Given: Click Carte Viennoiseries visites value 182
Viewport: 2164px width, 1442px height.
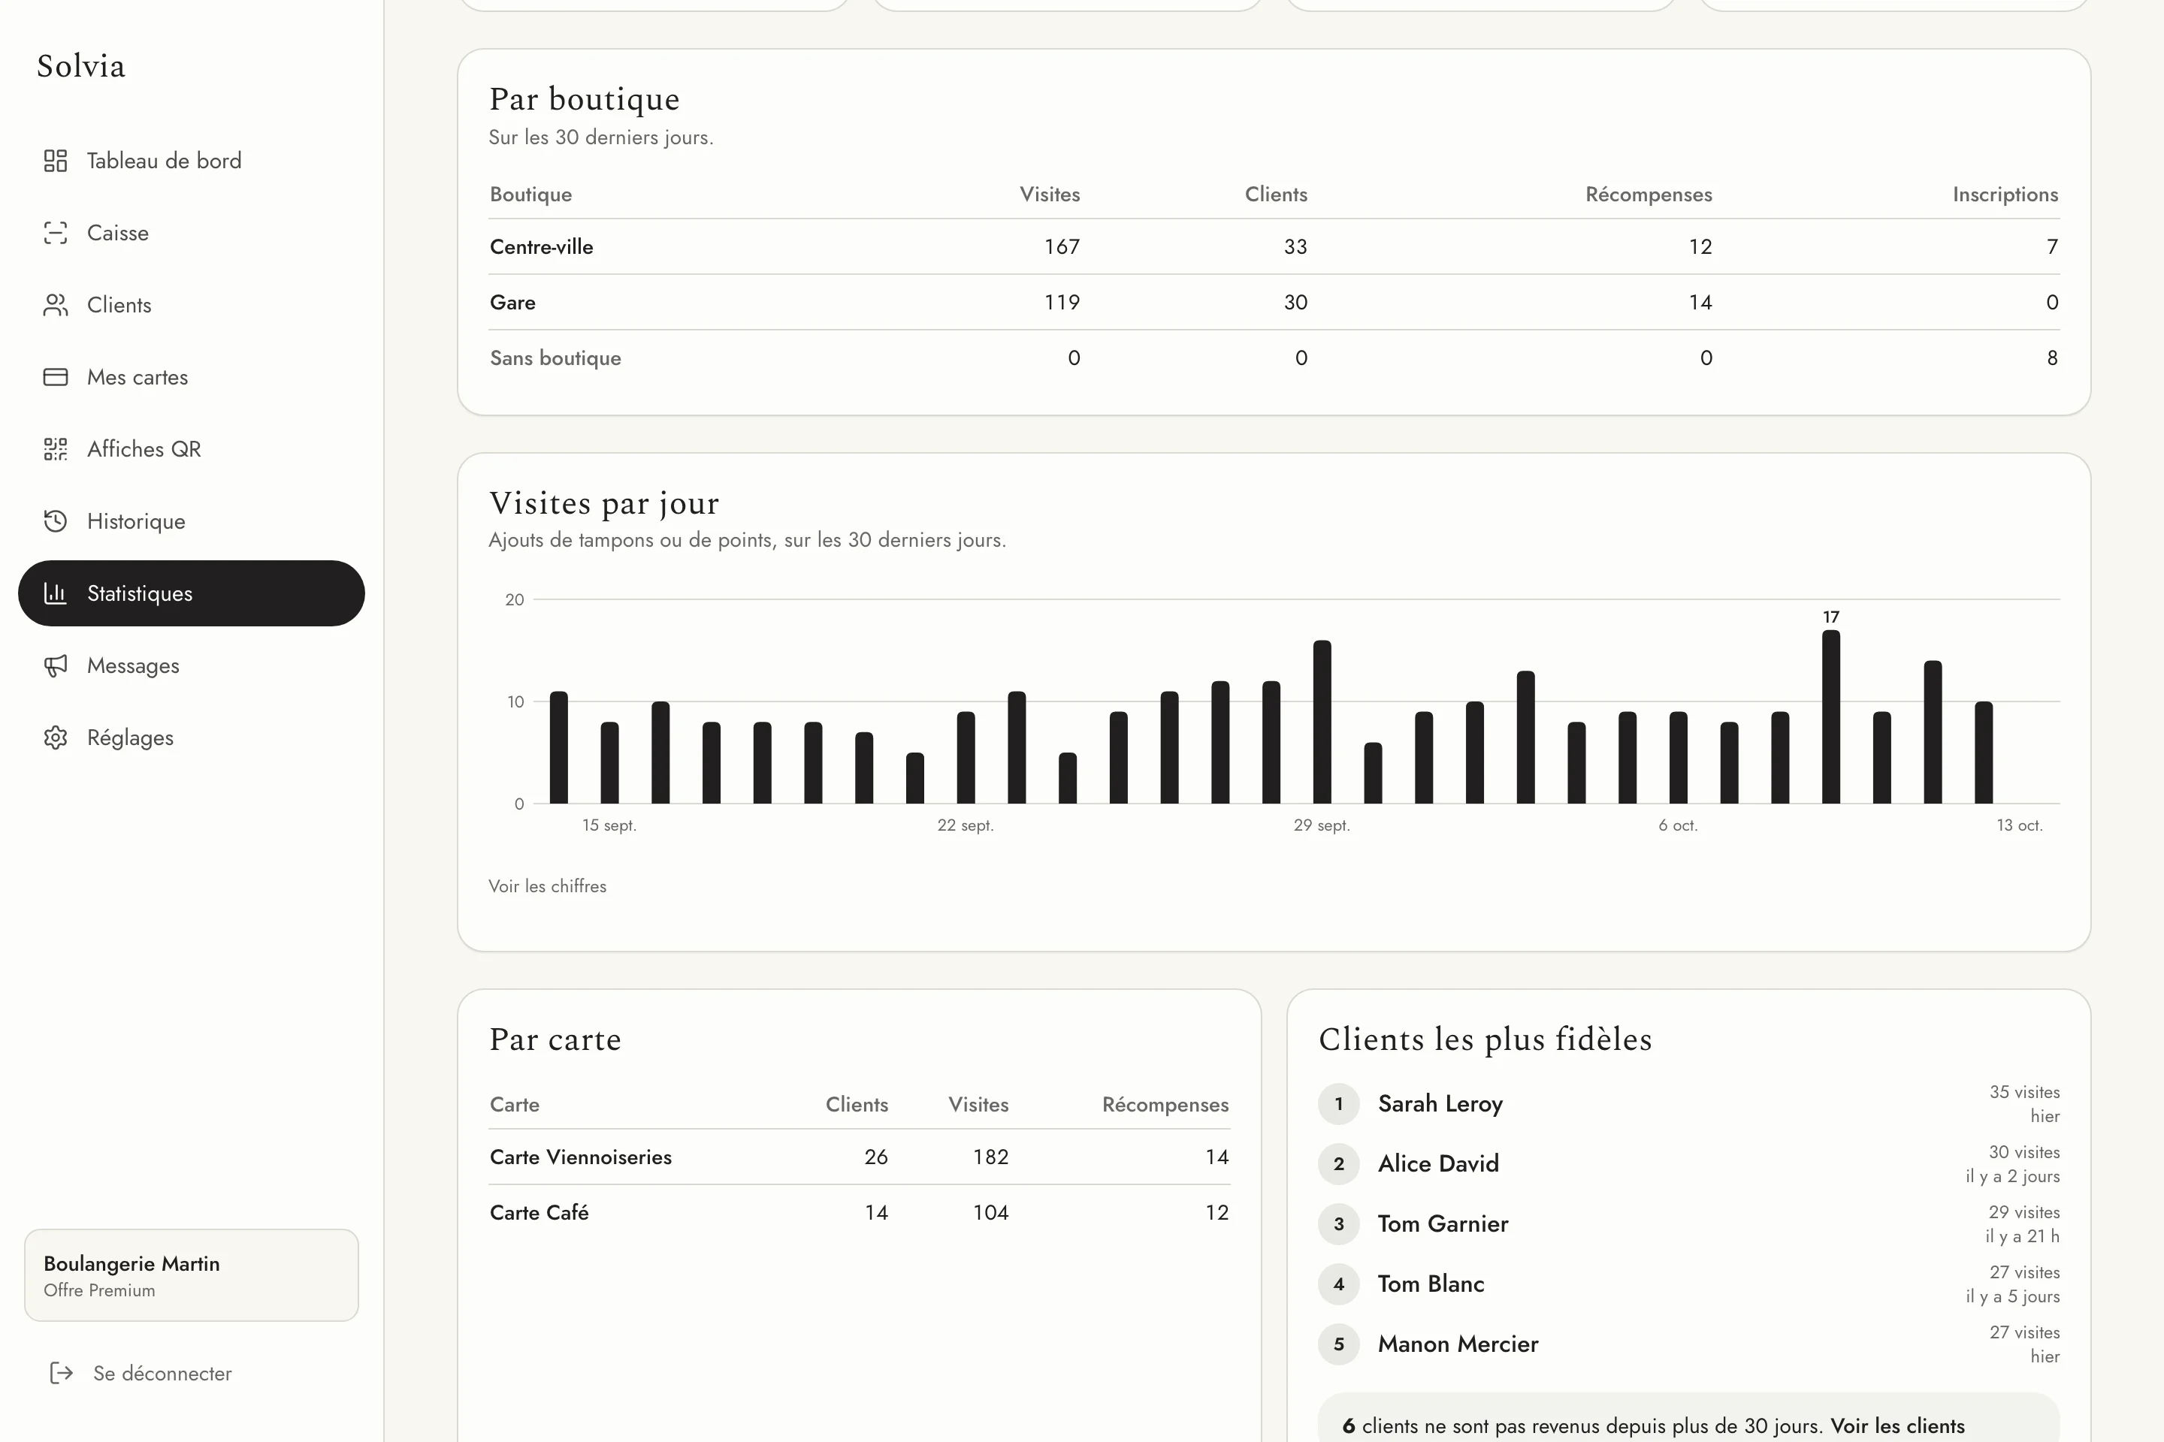Looking at the screenshot, I should (991, 1157).
